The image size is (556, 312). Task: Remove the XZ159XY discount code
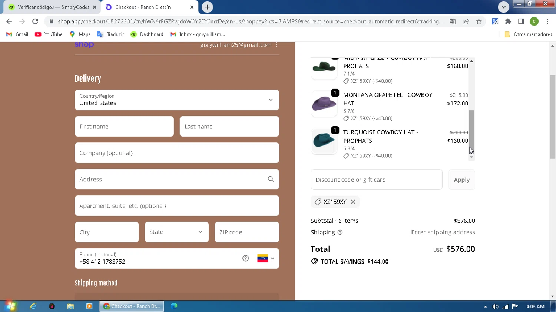point(353,202)
